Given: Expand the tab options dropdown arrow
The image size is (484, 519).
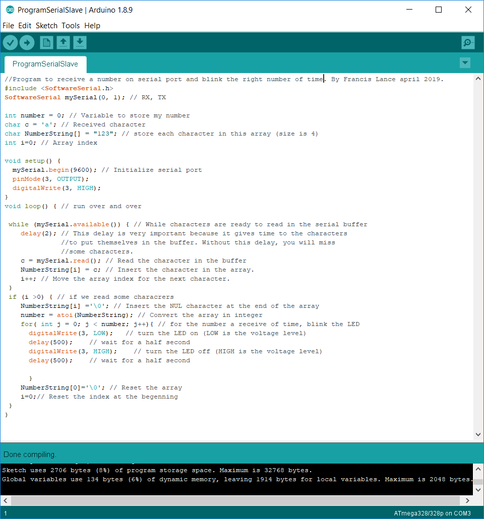Looking at the screenshot, I should click(465, 63).
